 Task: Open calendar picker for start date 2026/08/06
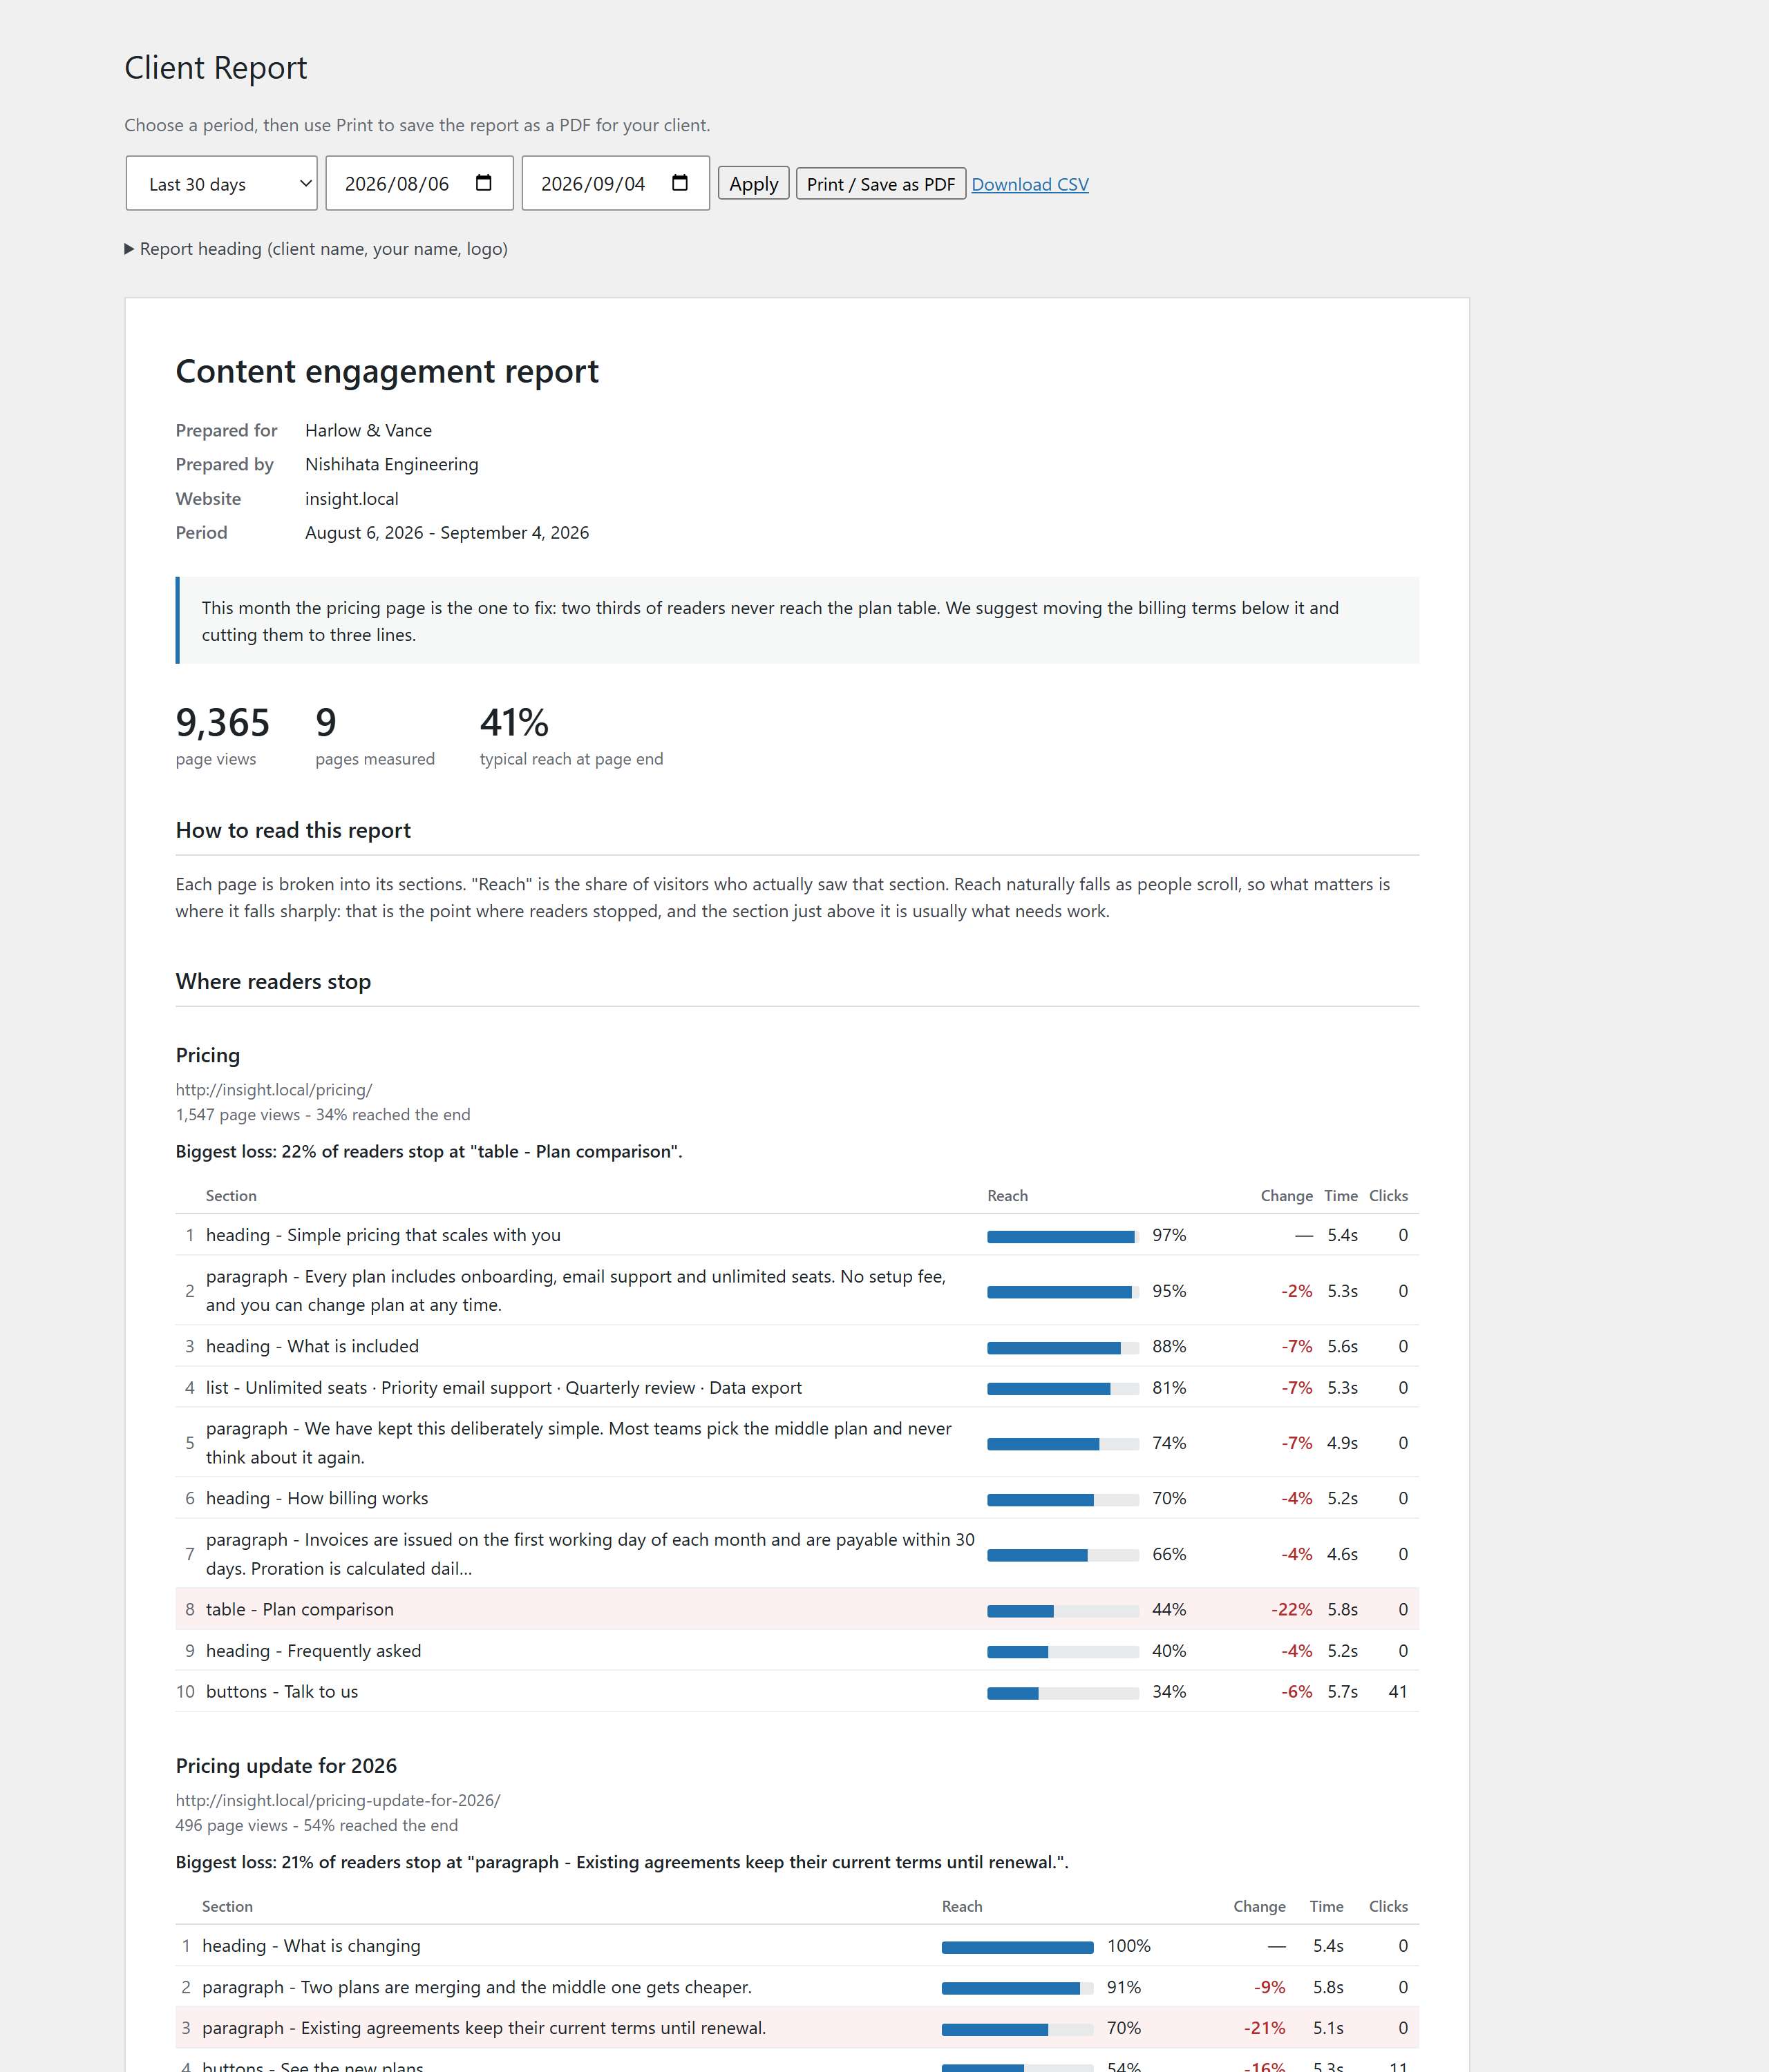483,183
